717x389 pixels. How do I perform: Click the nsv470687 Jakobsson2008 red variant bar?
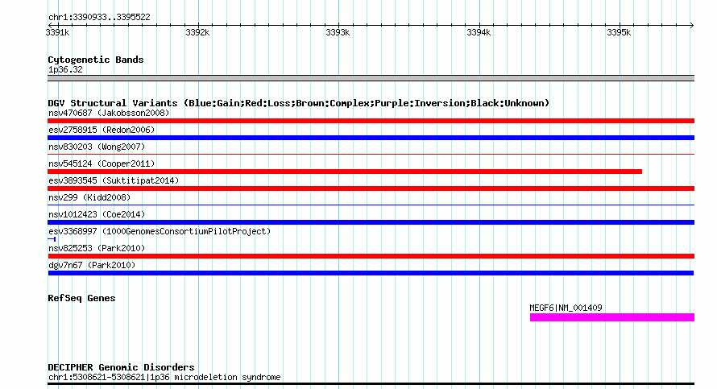[371, 121]
